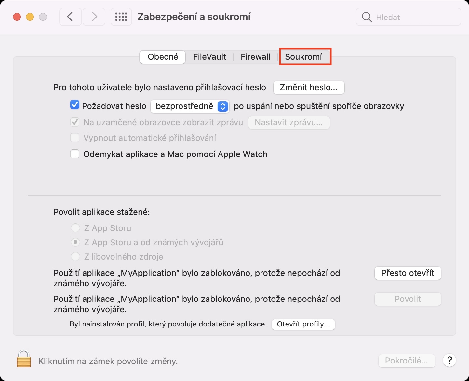The width and height of the screenshot is (469, 381).
Task: Click the magnifier icon in search
Action: pos(367,17)
